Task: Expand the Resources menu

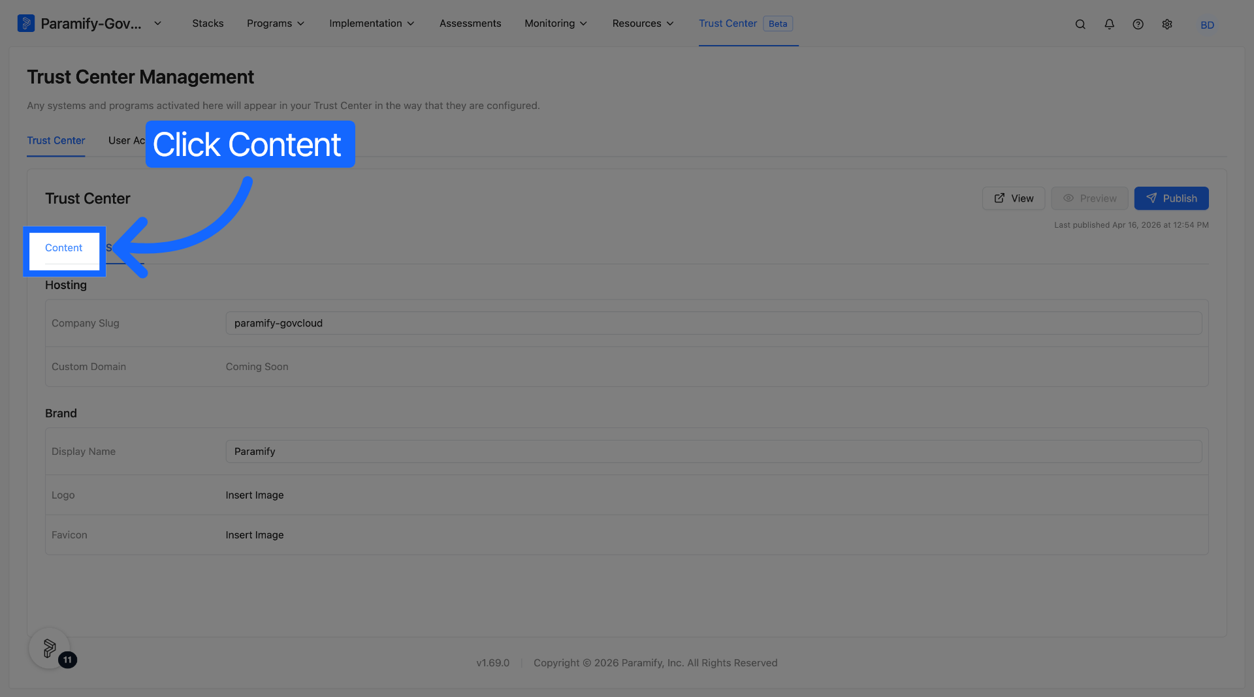Action: (643, 23)
